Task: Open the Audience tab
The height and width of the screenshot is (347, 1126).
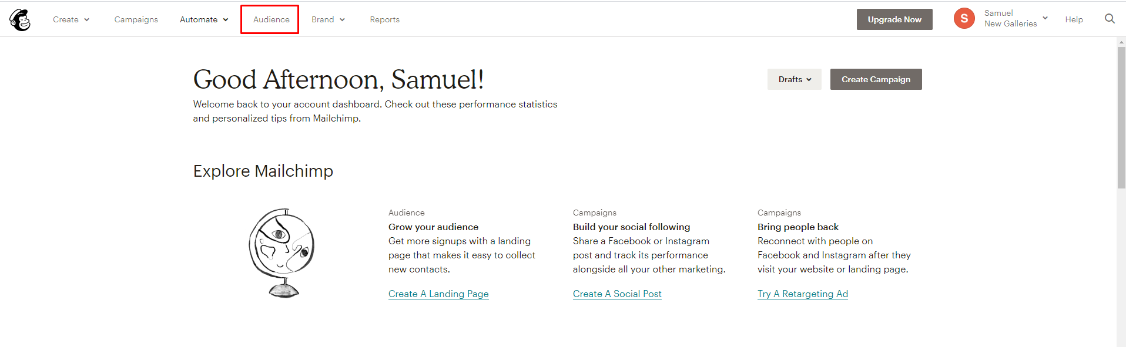Action: (x=271, y=19)
